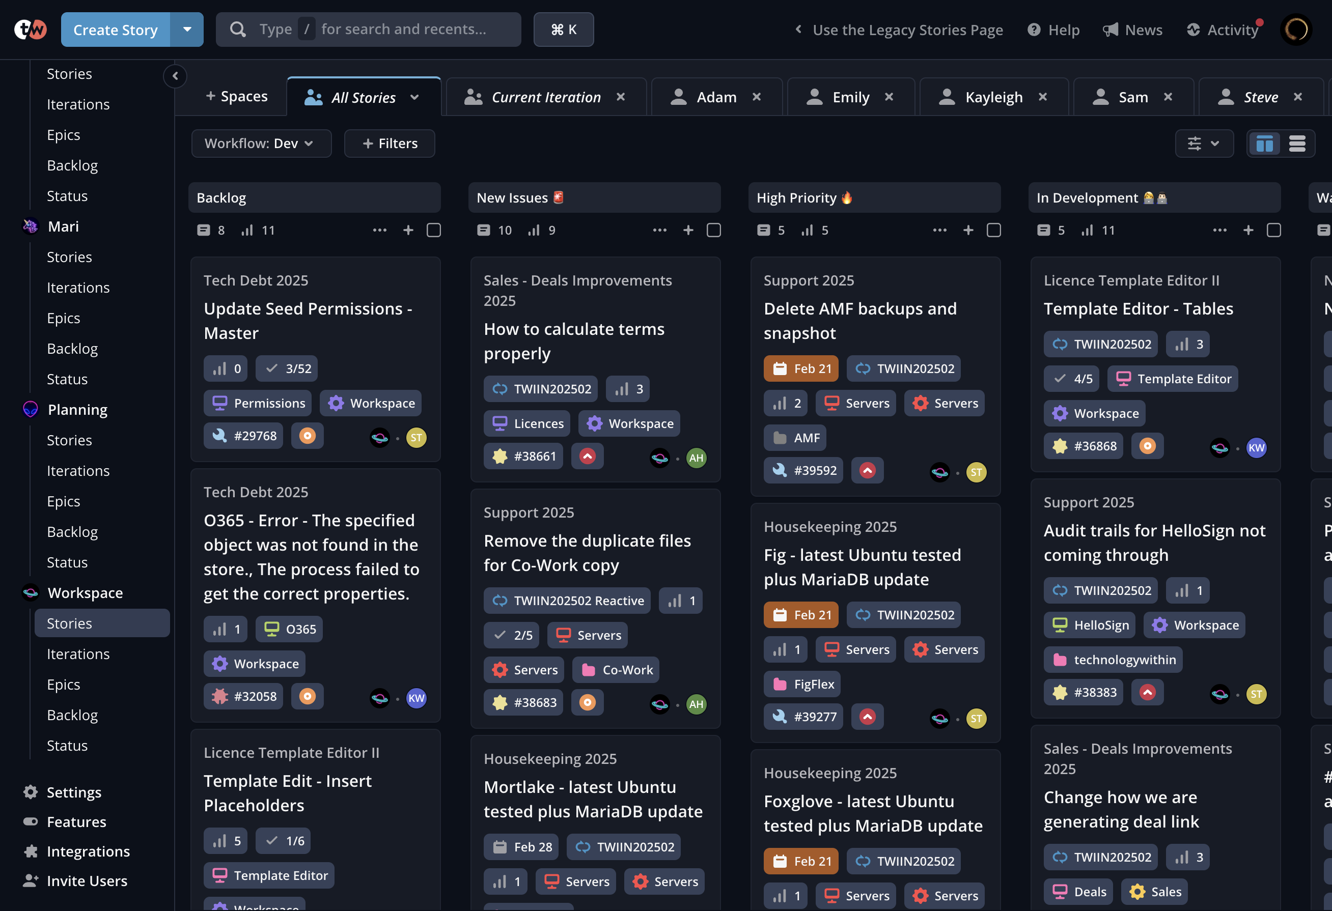Open In Development column more options
1332x911 pixels.
point(1219,231)
